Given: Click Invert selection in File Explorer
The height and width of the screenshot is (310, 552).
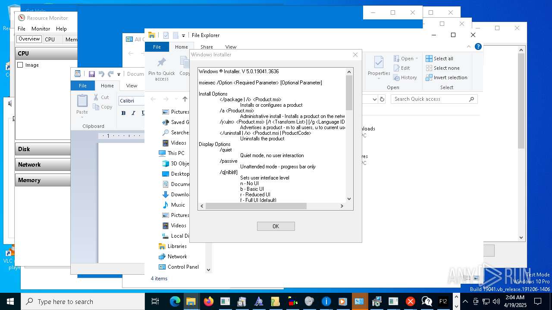Looking at the screenshot, I should tap(446, 77).
